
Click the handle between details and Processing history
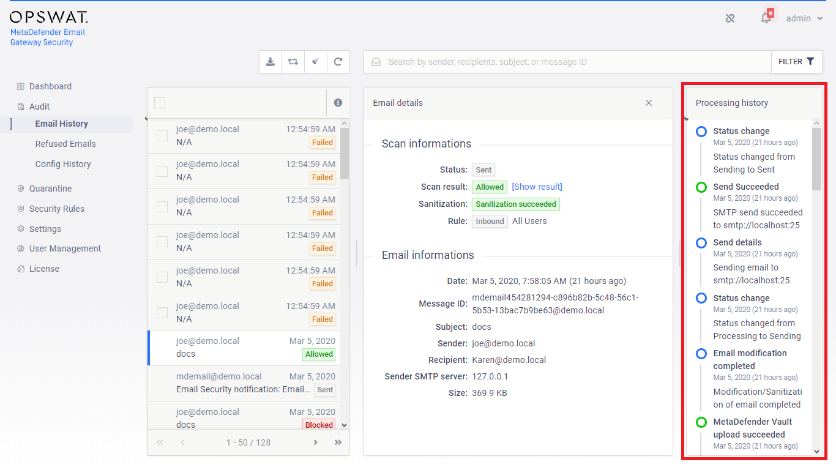pyautogui.click(x=679, y=253)
